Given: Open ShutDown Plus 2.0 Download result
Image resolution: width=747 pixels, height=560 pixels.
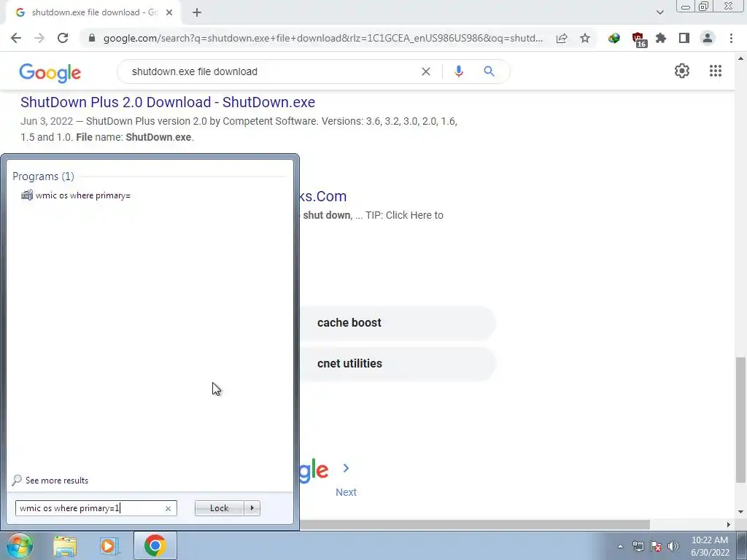Looking at the screenshot, I should (168, 102).
